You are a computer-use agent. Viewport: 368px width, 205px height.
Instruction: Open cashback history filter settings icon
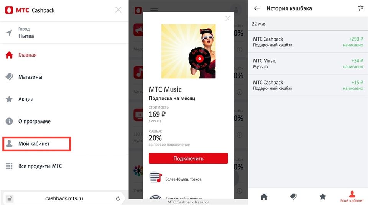pyautogui.click(x=360, y=8)
